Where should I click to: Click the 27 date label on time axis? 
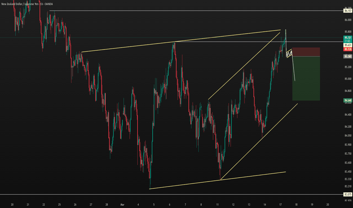(x=91, y=205)
